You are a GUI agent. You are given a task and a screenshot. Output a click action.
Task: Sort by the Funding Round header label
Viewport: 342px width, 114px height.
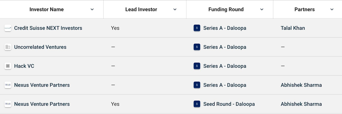click(x=226, y=10)
